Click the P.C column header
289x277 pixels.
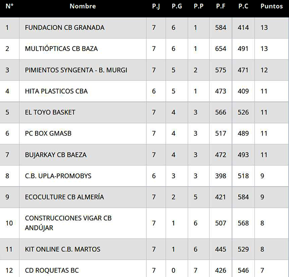point(243,6)
